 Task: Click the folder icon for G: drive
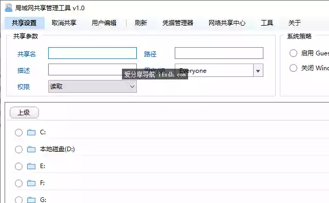pos(31,199)
